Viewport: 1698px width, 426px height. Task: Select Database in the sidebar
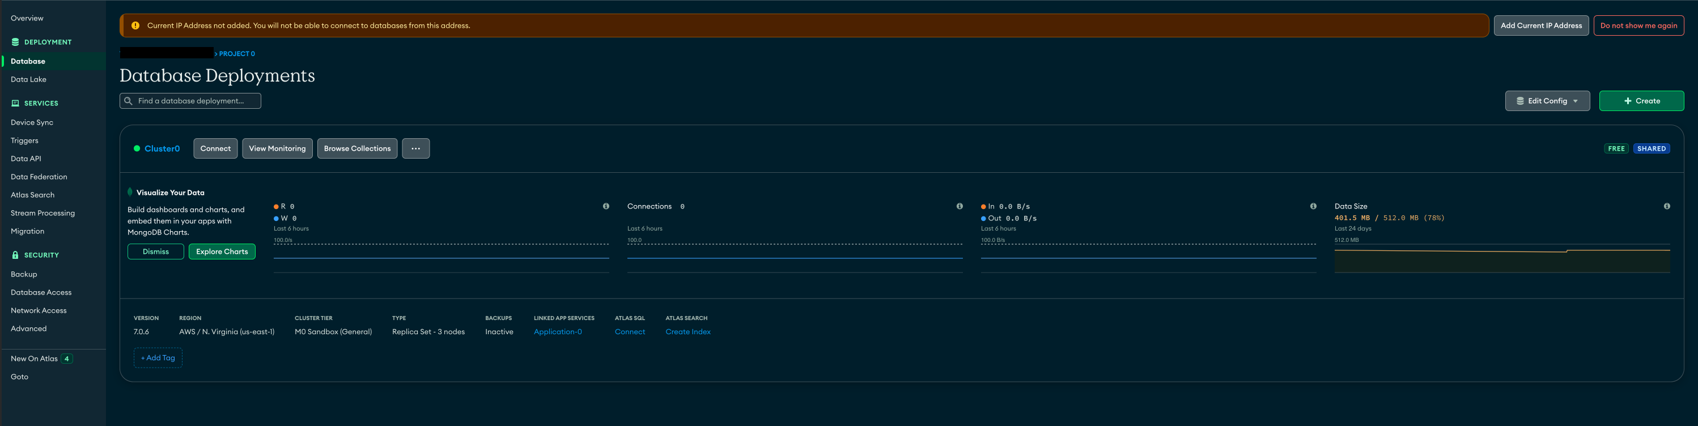click(x=54, y=61)
